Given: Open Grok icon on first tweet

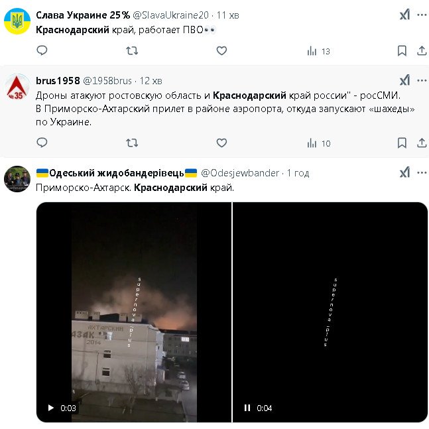Looking at the screenshot, I should (x=404, y=15).
